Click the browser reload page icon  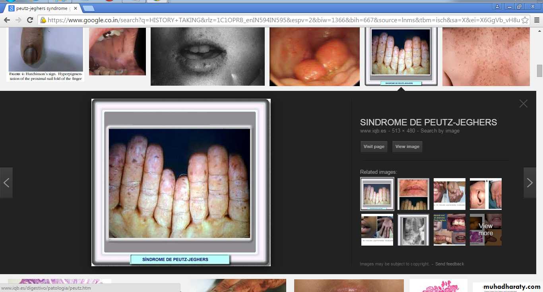coord(30,20)
